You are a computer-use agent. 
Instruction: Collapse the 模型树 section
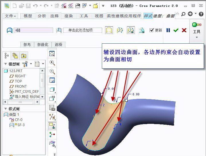point(6,64)
